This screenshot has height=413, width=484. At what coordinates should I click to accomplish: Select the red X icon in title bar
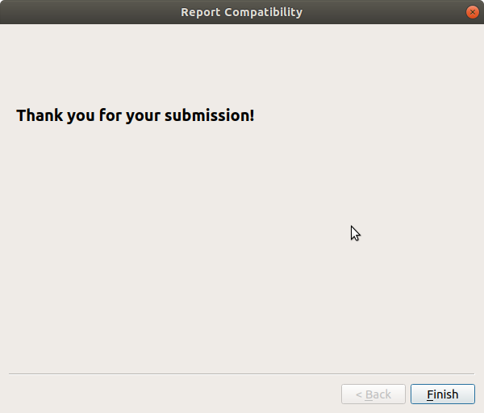tap(472, 12)
